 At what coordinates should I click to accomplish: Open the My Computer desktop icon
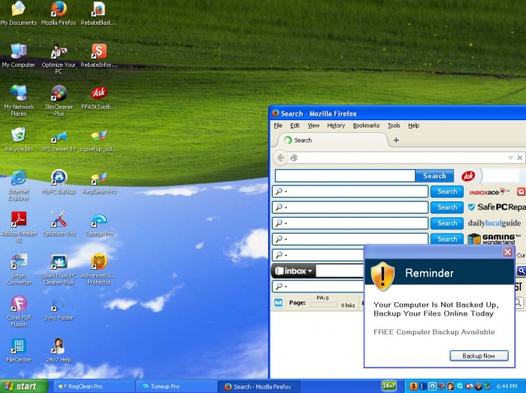click(19, 56)
